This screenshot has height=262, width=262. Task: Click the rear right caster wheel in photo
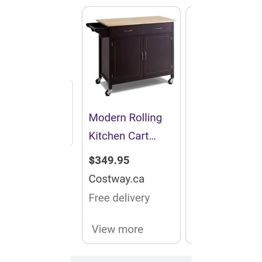tap(171, 81)
